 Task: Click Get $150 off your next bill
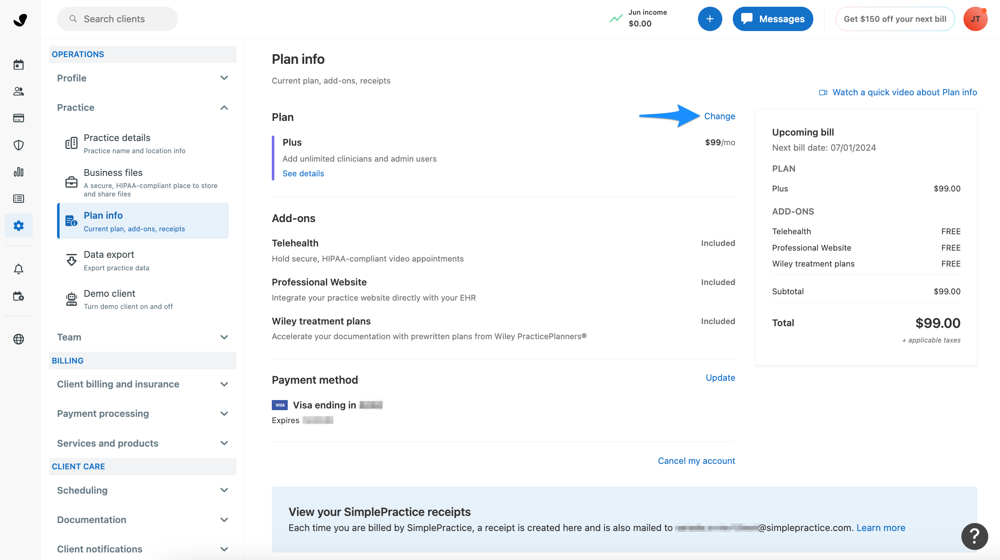coord(895,19)
